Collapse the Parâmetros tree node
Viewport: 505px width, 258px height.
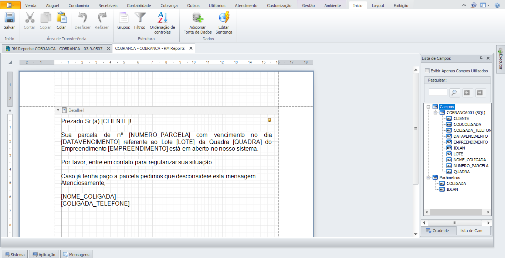tap(428, 178)
